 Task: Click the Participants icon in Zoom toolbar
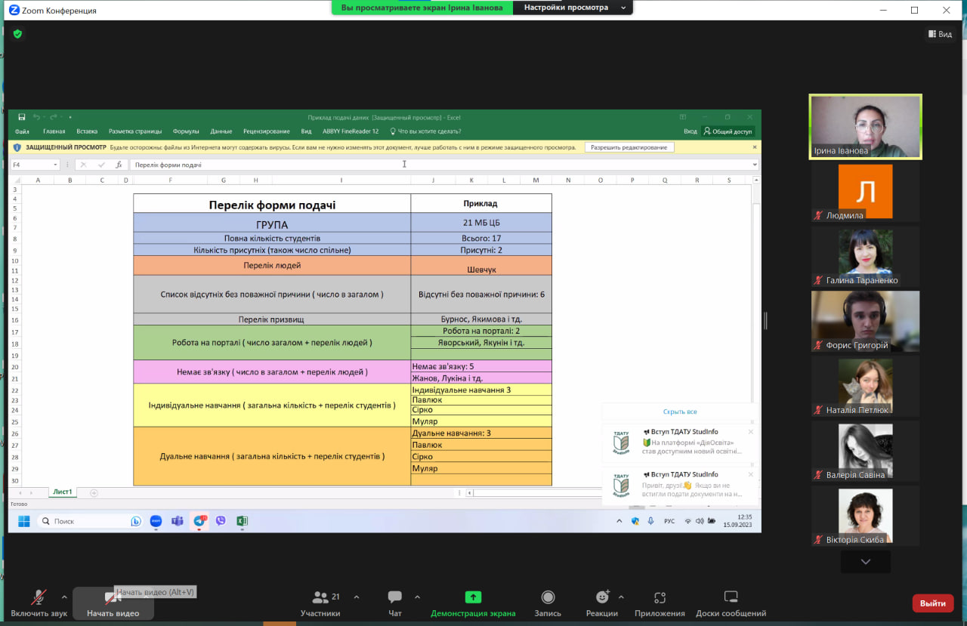320,598
